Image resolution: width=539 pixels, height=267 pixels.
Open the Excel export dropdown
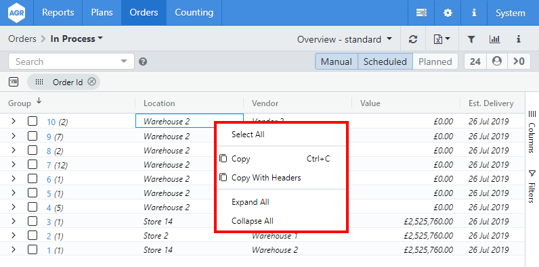click(442, 39)
